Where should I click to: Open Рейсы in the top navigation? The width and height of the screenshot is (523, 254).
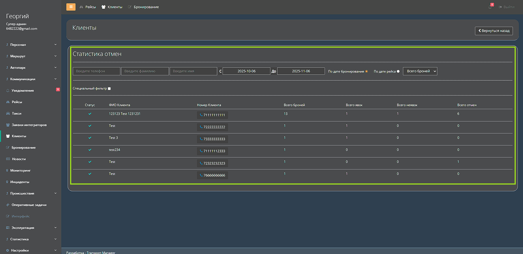click(x=88, y=7)
